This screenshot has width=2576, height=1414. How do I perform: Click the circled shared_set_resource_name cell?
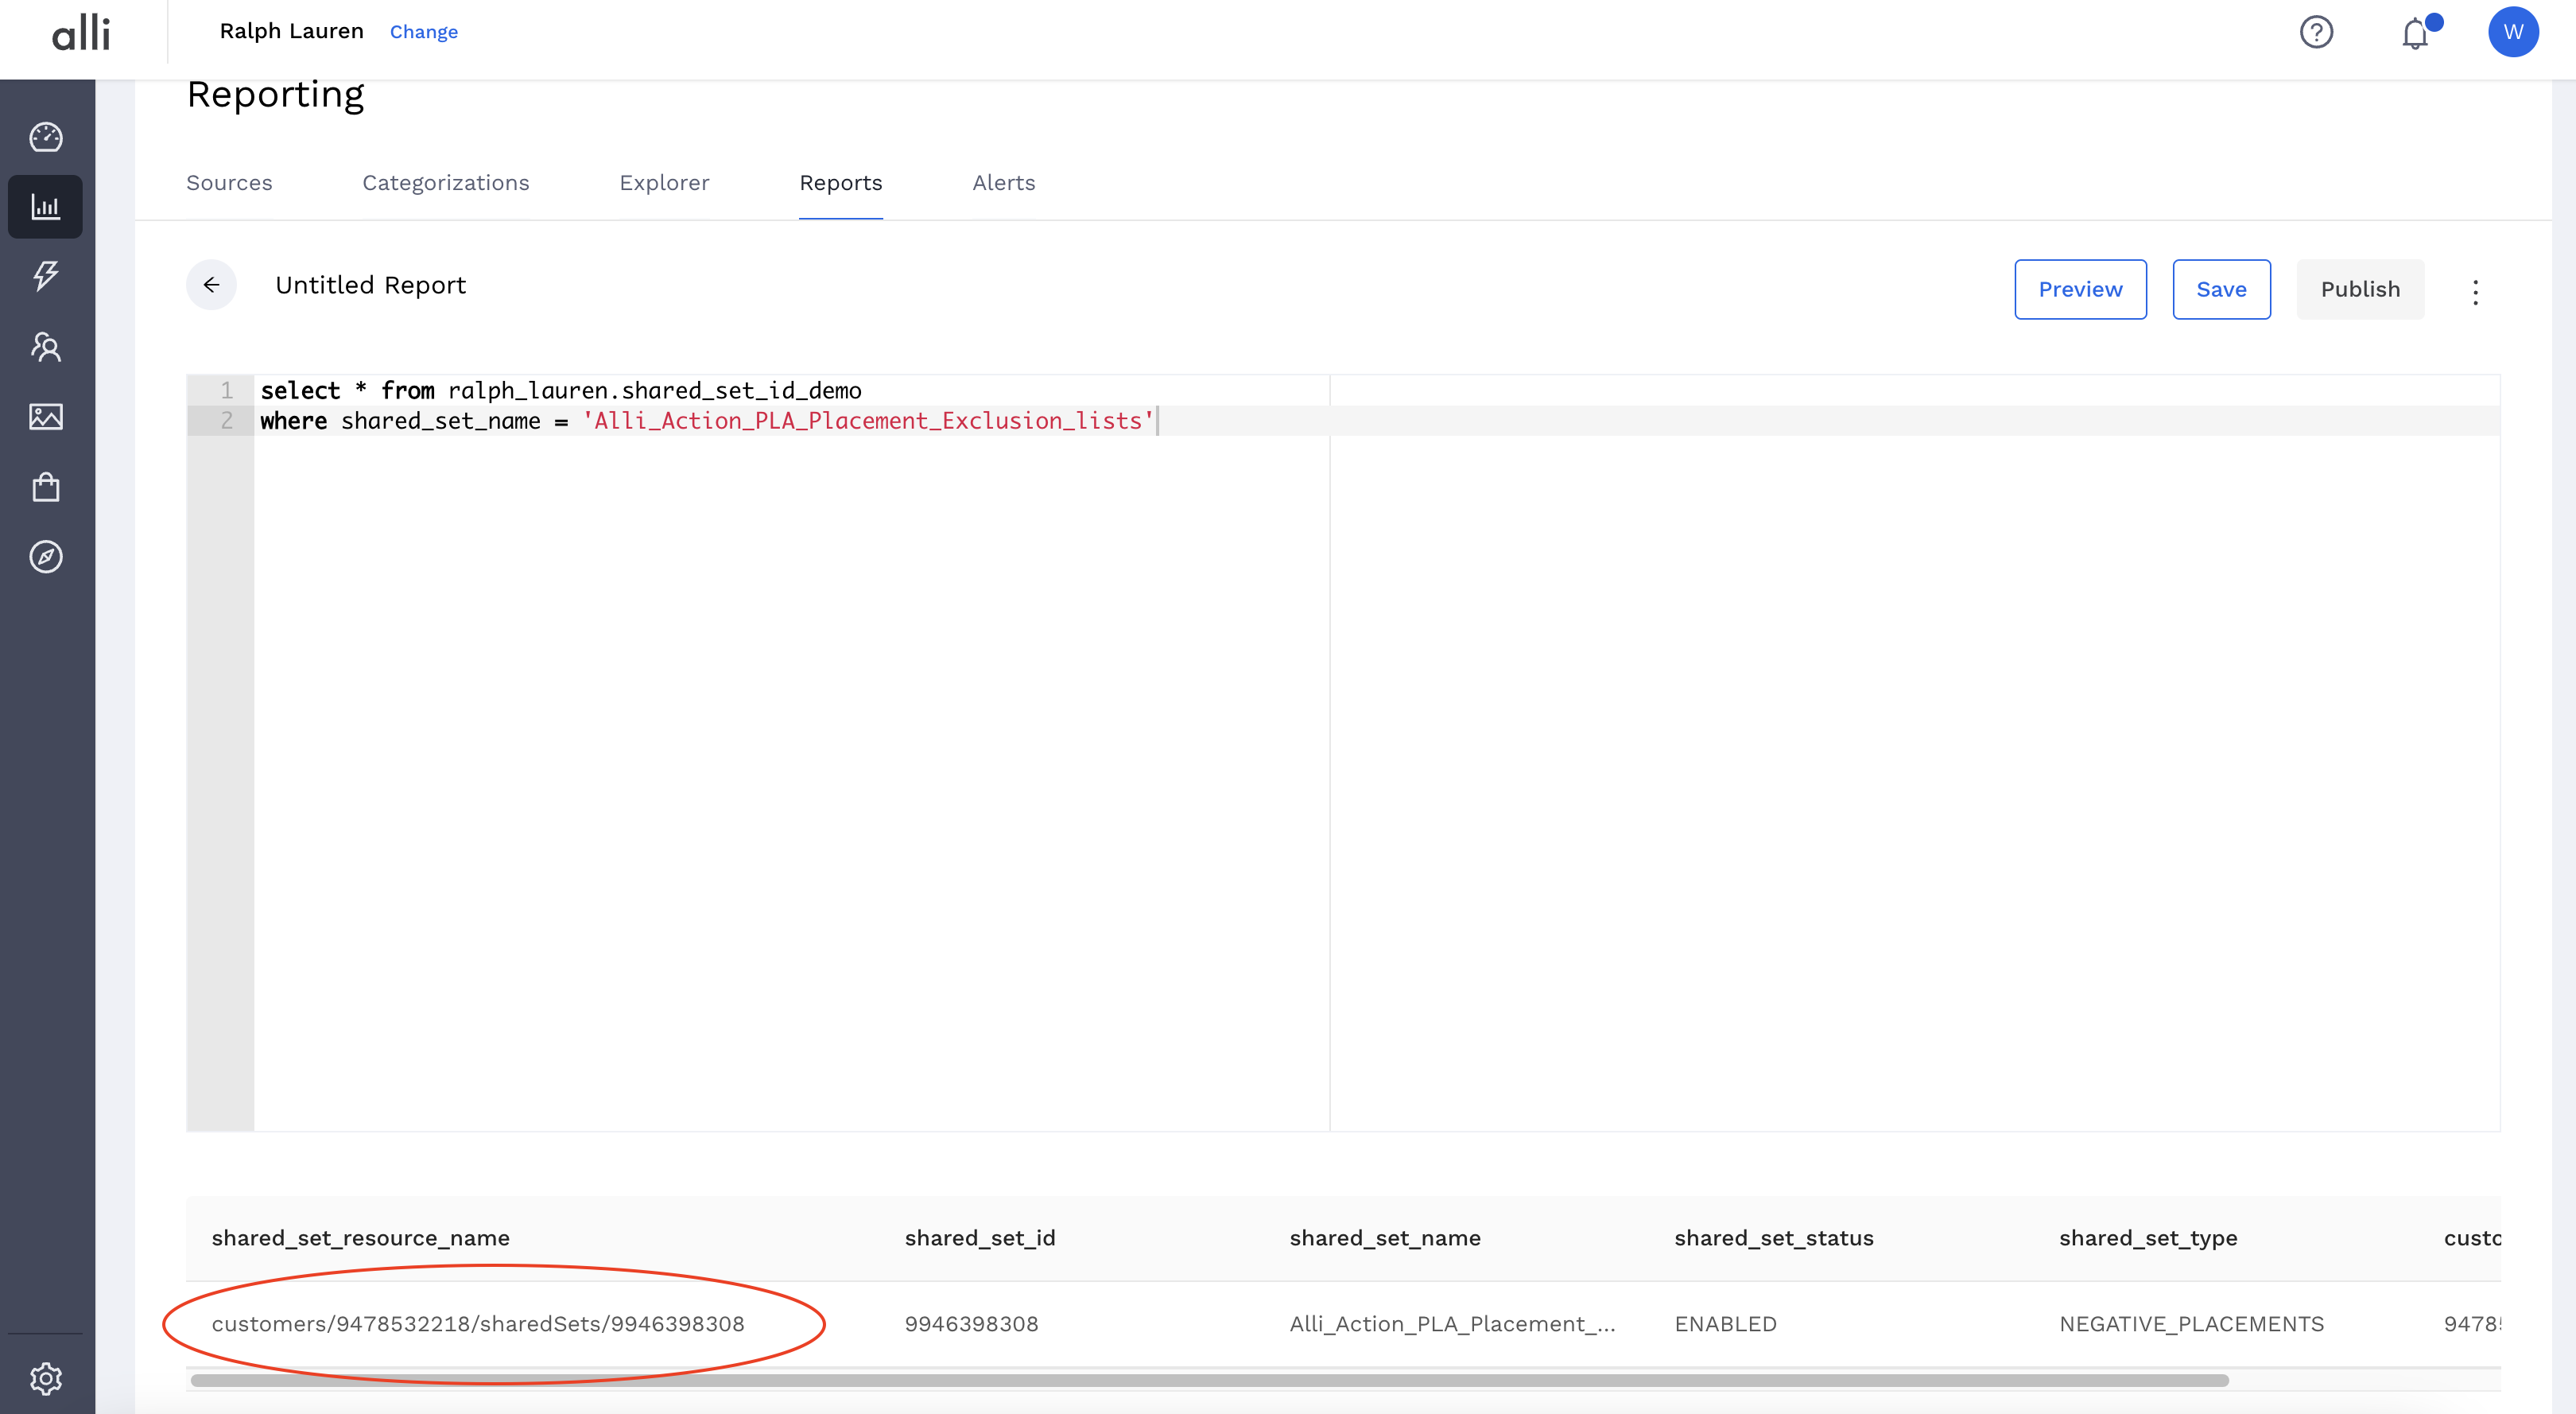pos(478,1323)
